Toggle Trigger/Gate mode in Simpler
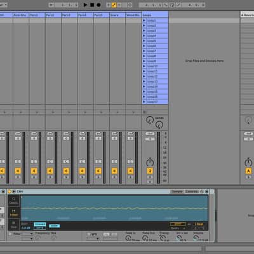This screenshot has width=254, height=254. (40, 226)
